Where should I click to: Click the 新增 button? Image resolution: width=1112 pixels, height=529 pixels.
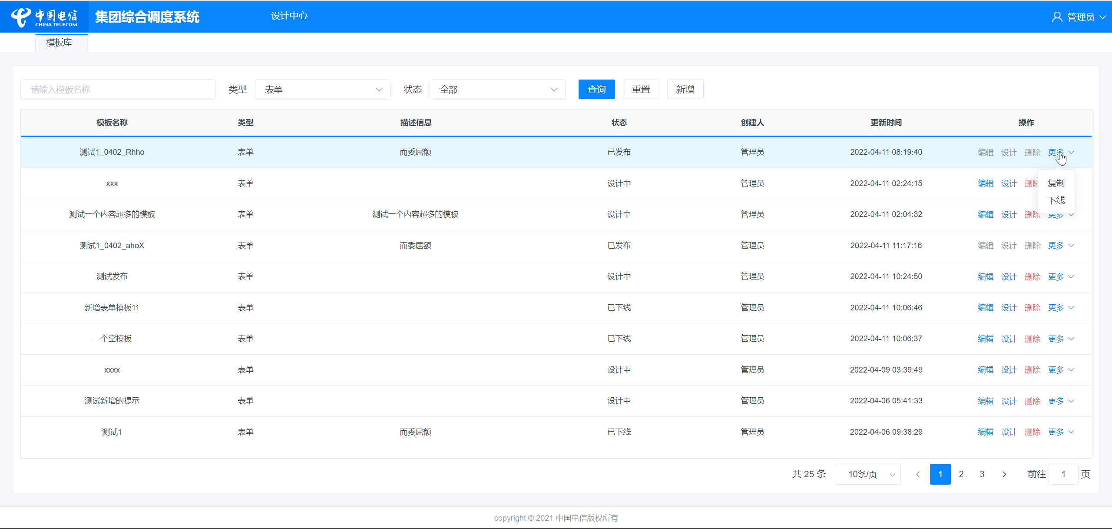tap(685, 90)
